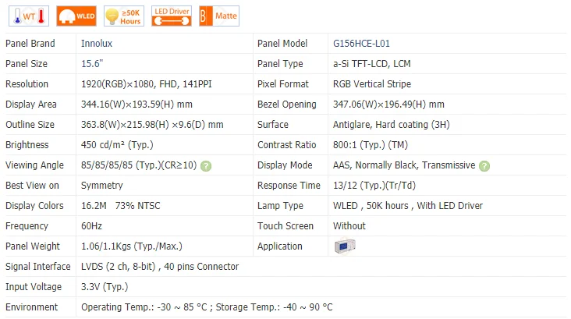This screenshot has width=571, height=319.
Task: Click the 'Frequency' label
Action: [x=27, y=226]
